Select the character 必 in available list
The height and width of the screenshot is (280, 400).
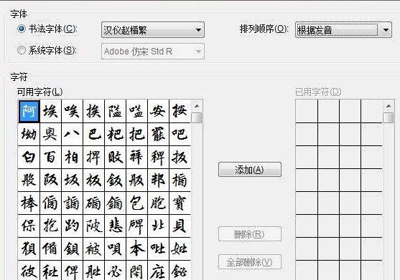116,271
